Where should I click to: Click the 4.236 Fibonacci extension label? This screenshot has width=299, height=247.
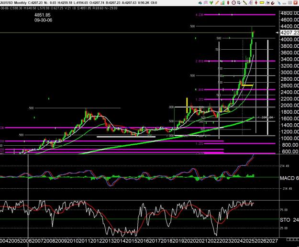[x=199, y=15]
